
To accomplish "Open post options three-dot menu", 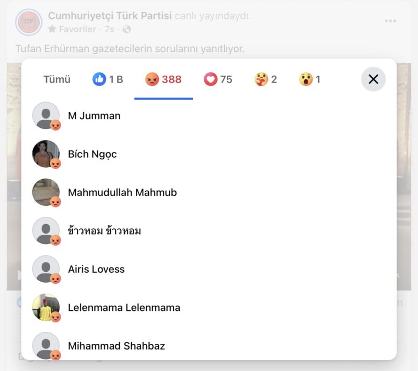I will 390,21.
